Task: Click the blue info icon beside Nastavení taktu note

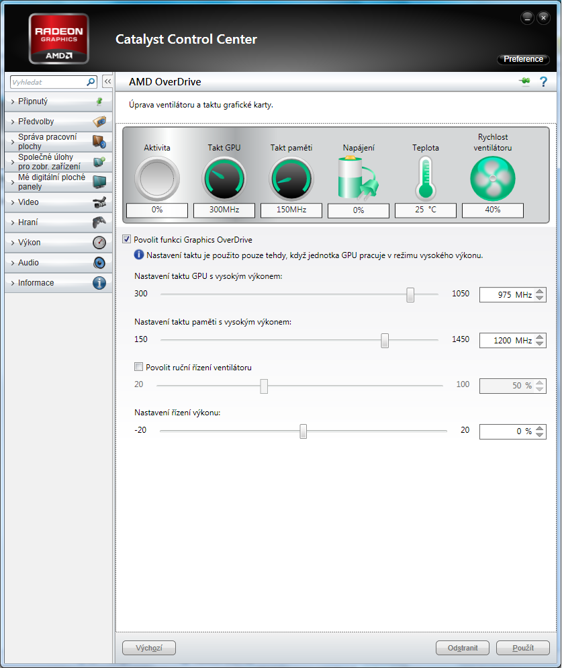Action: pos(139,255)
